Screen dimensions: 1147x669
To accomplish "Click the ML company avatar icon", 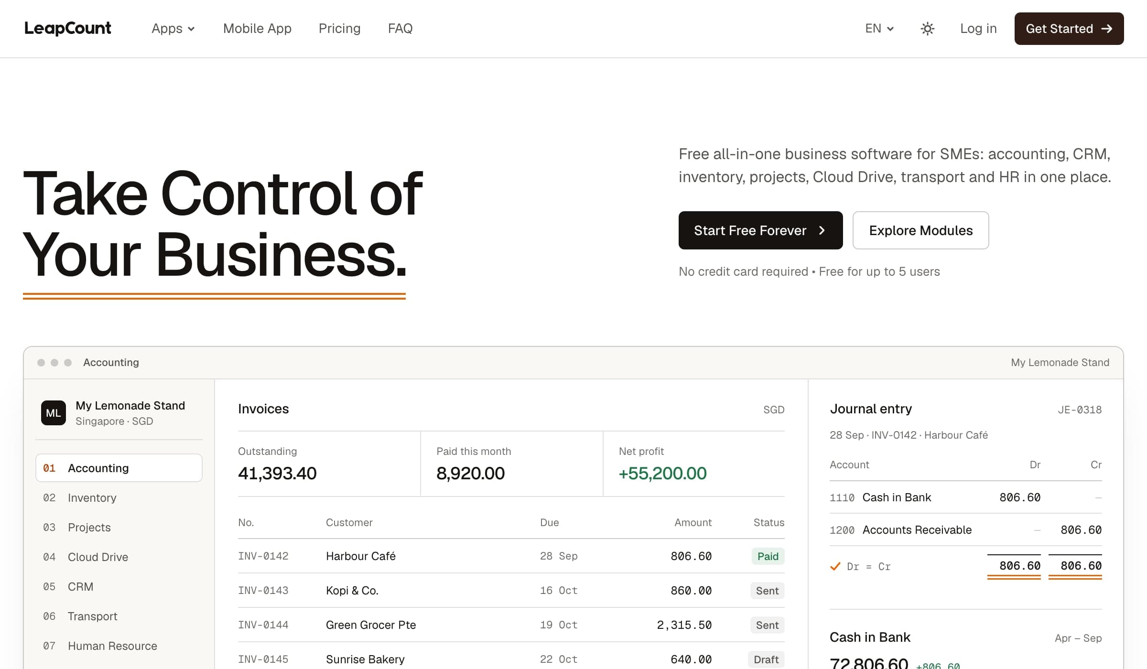I will [x=53, y=413].
